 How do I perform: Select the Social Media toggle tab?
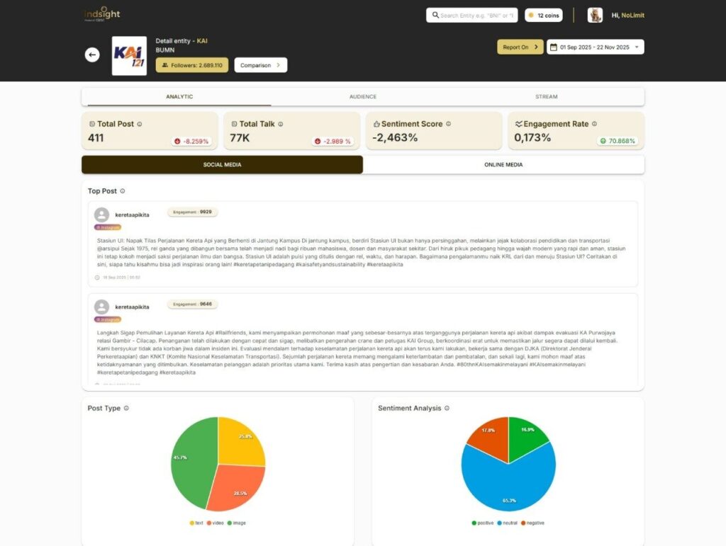click(x=221, y=164)
